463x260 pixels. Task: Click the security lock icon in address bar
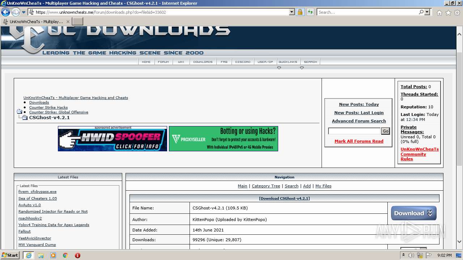click(300, 12)
